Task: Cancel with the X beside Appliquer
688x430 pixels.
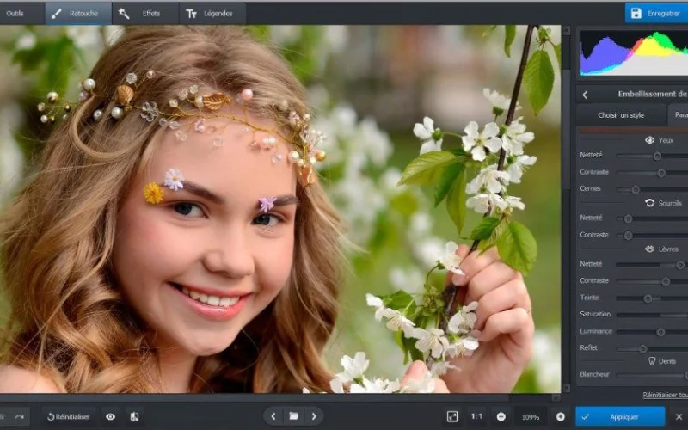Action: [679, 417]
